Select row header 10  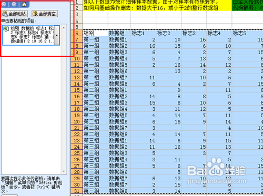(77, 58)
